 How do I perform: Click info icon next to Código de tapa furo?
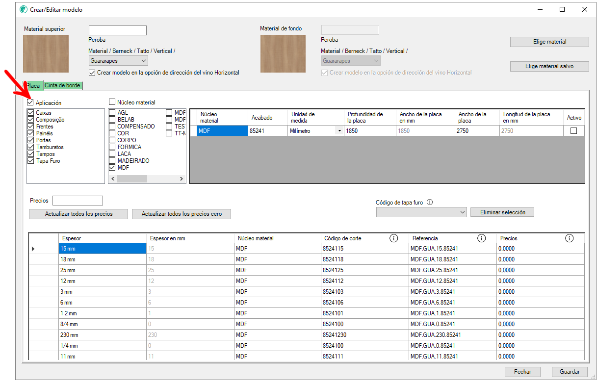pos(430,202)
